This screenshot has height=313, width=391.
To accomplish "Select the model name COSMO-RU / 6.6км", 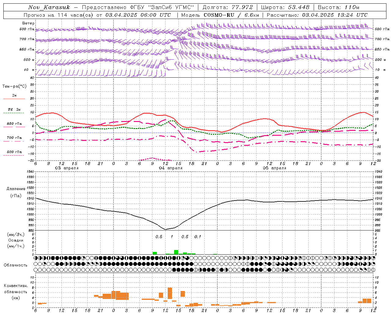I will pos(231,15).
